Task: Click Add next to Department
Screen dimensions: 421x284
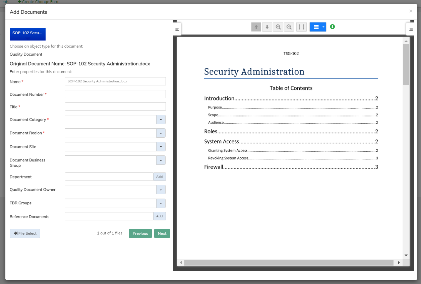Action: (159, 177)
